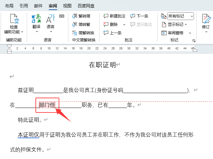The image size is (213, 159).
Task: Click the right indent marker on ruler
Action: pos(195,50)
